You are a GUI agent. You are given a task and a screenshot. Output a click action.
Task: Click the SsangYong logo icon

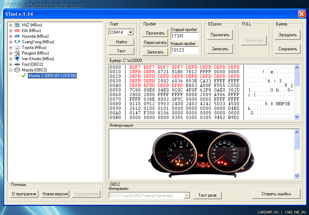point(17,42)
